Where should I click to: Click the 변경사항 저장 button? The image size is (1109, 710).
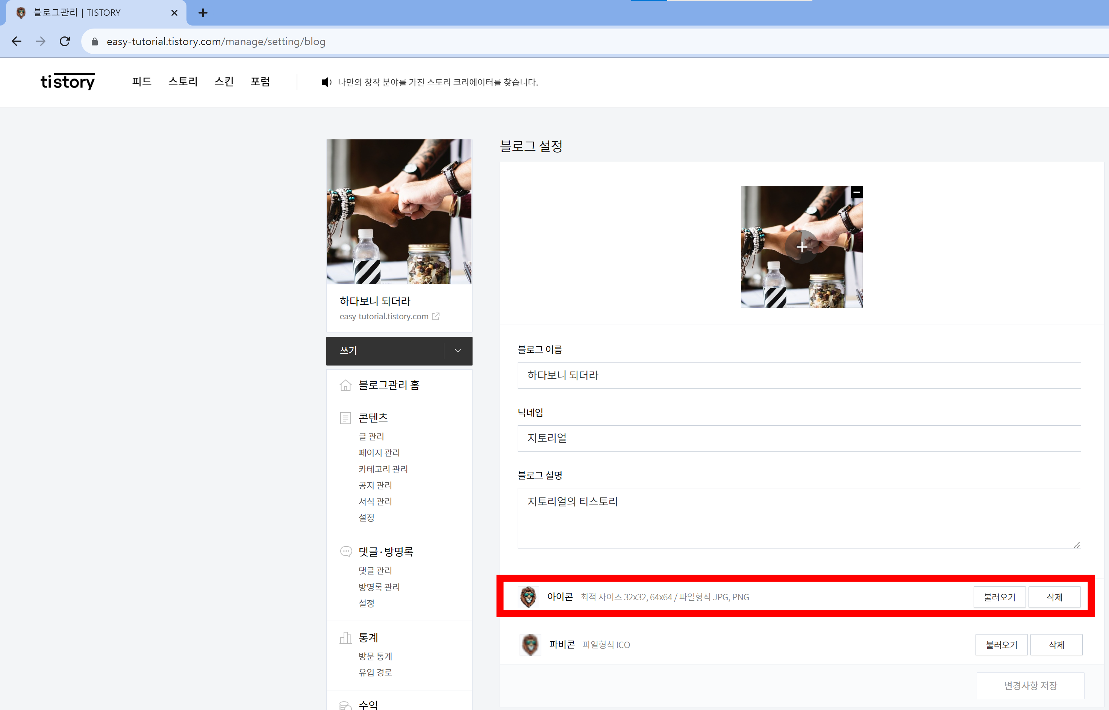pyautogui.click(x=1030, y=686)
